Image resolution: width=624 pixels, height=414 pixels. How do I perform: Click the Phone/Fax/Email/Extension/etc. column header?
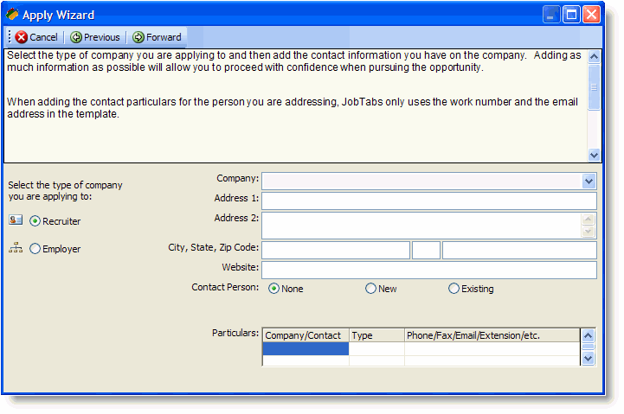[x=492, y=335]
